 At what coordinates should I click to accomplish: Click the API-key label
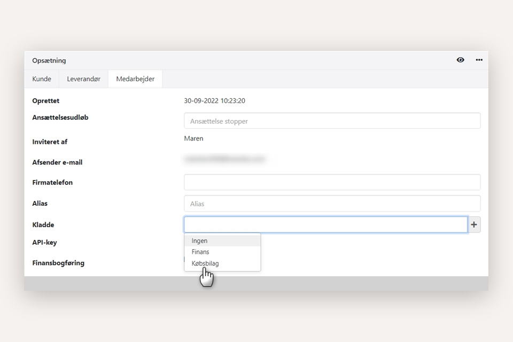click(x=44, y=243)
